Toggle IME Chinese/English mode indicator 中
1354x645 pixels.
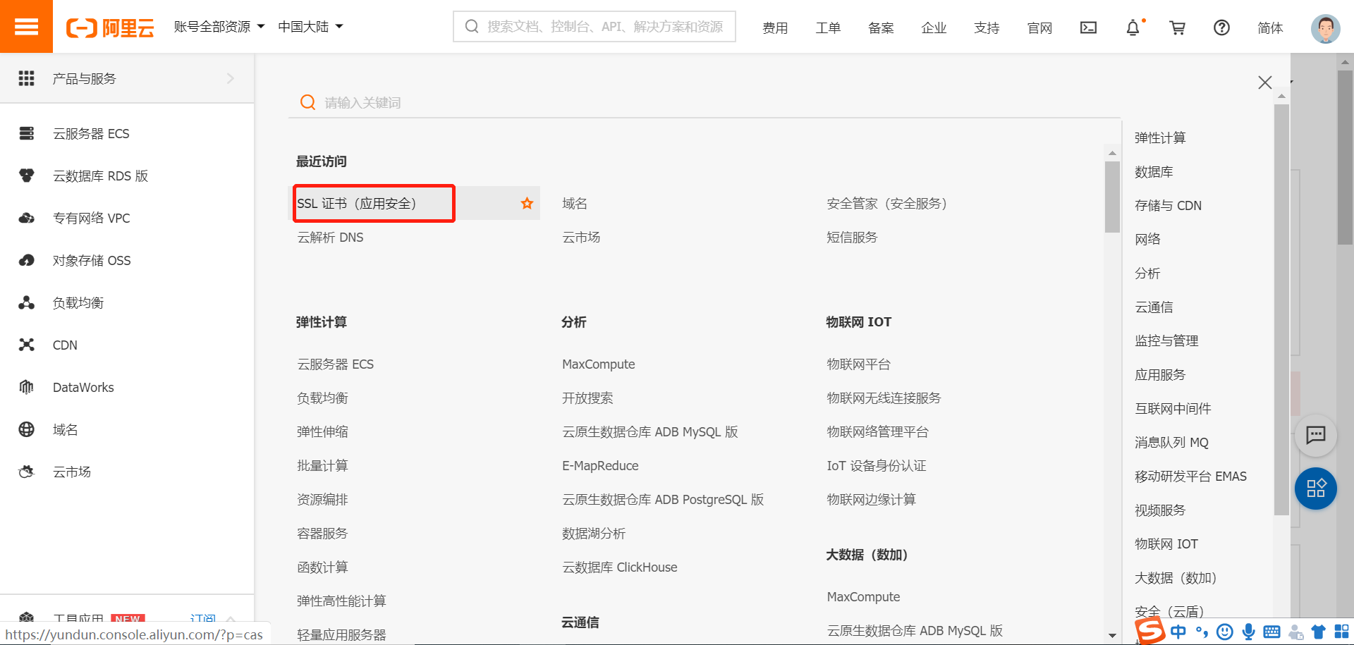[x=1178, y=632]
